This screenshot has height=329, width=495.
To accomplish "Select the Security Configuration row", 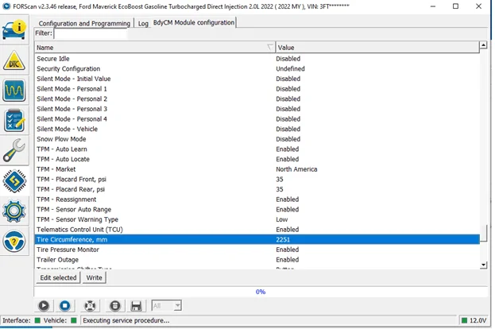I will click(257, 69).
